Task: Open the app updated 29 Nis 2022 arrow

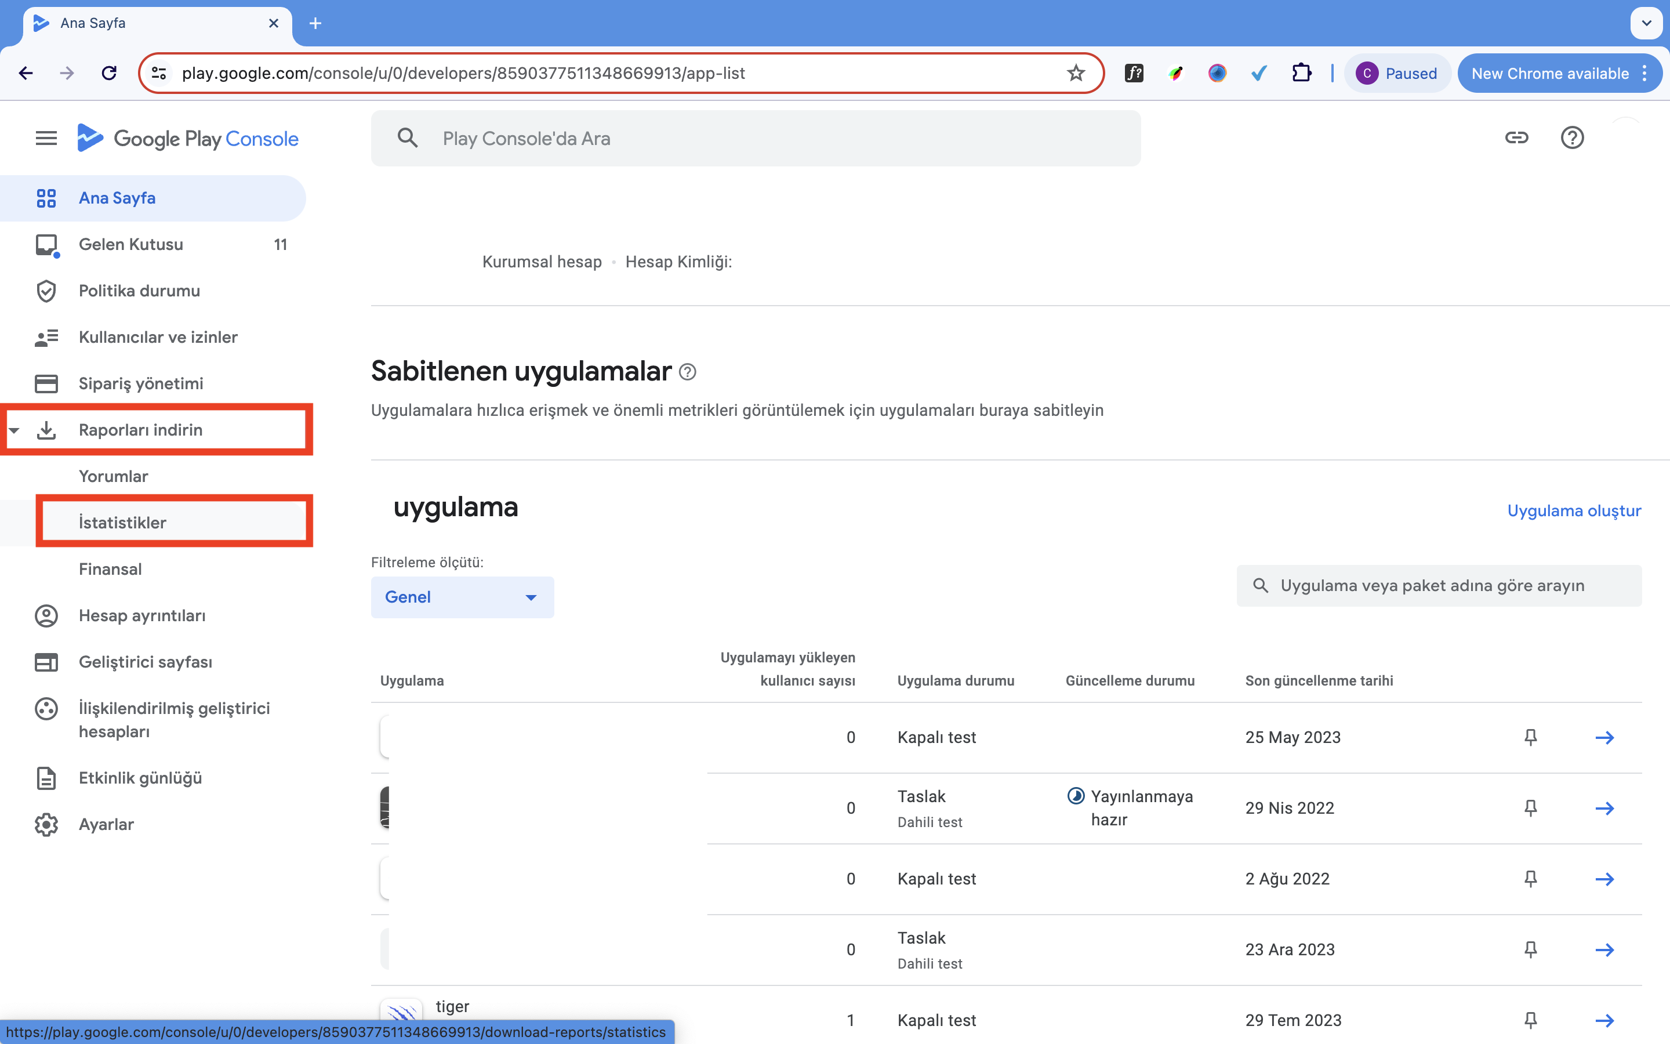Action: tap(1604, 809)
